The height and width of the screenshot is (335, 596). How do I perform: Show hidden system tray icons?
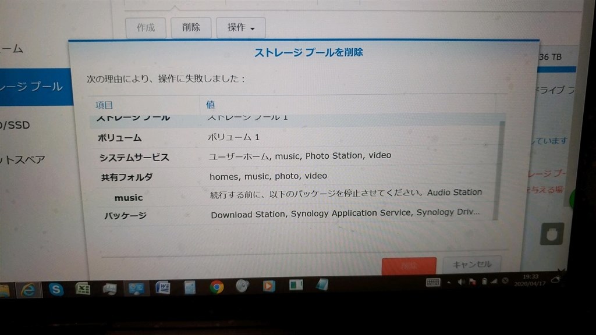click(x=449, y=282)
